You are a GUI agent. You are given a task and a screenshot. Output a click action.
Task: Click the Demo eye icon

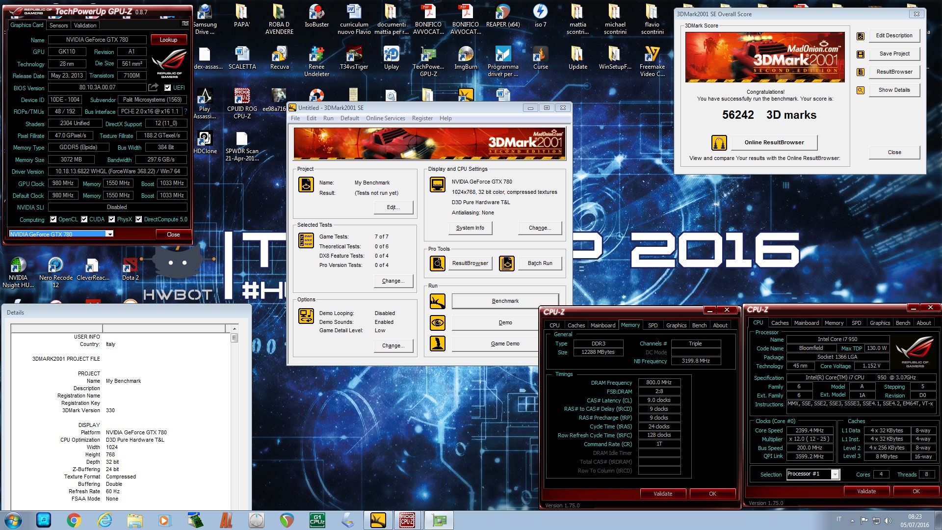438,322
